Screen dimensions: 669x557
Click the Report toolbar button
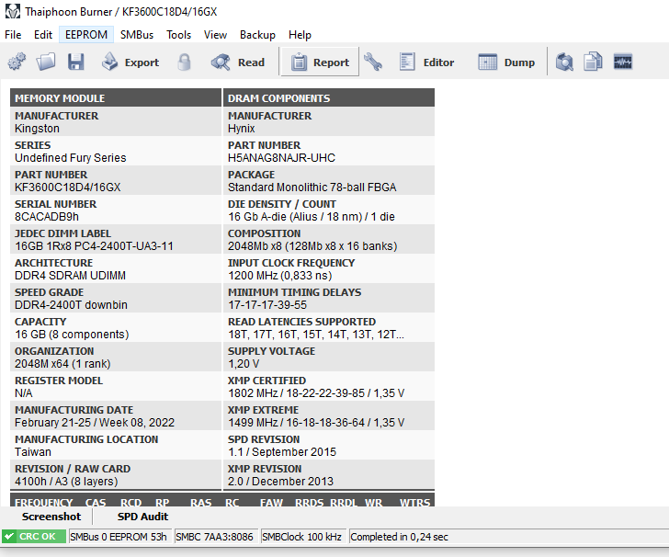click(x=320, y=62)
